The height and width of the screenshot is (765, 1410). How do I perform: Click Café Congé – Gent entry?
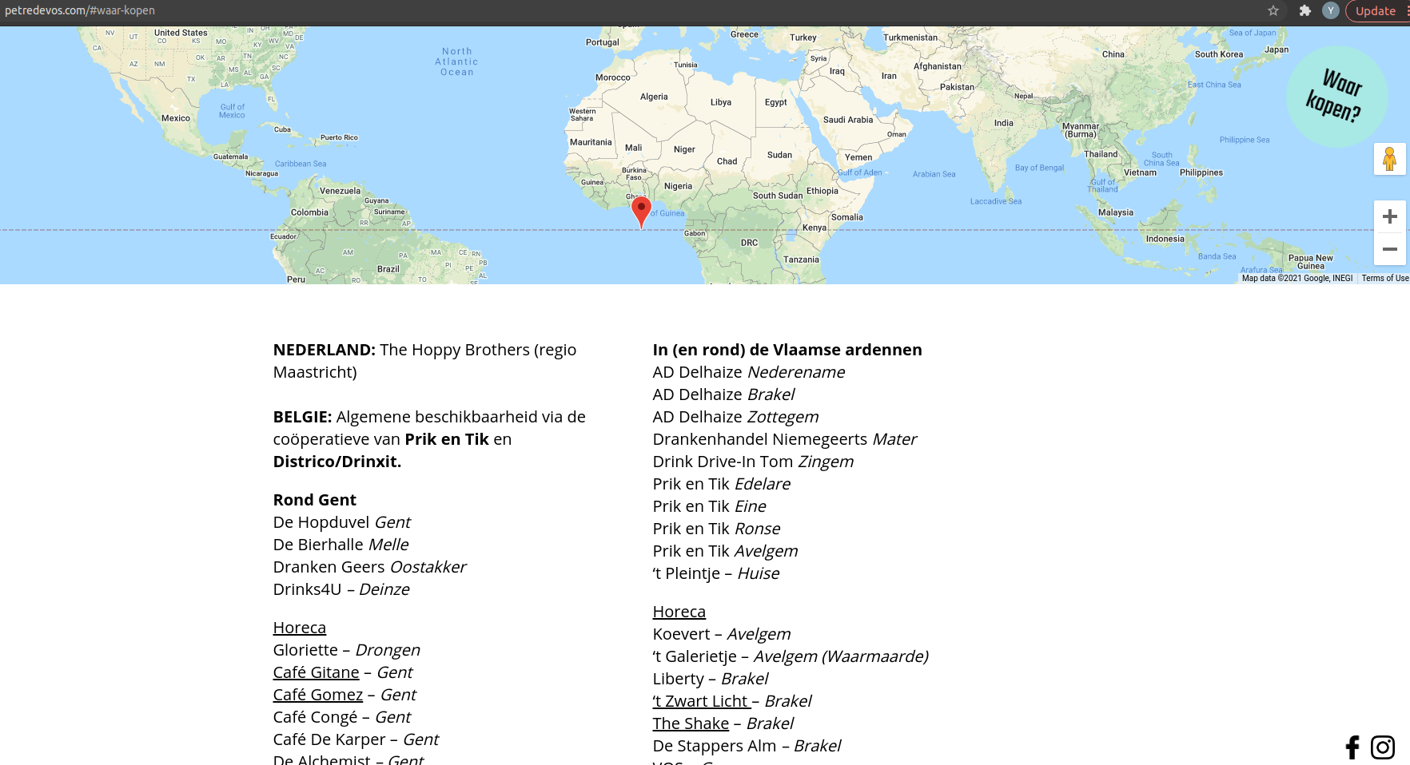tap(342, 717)
